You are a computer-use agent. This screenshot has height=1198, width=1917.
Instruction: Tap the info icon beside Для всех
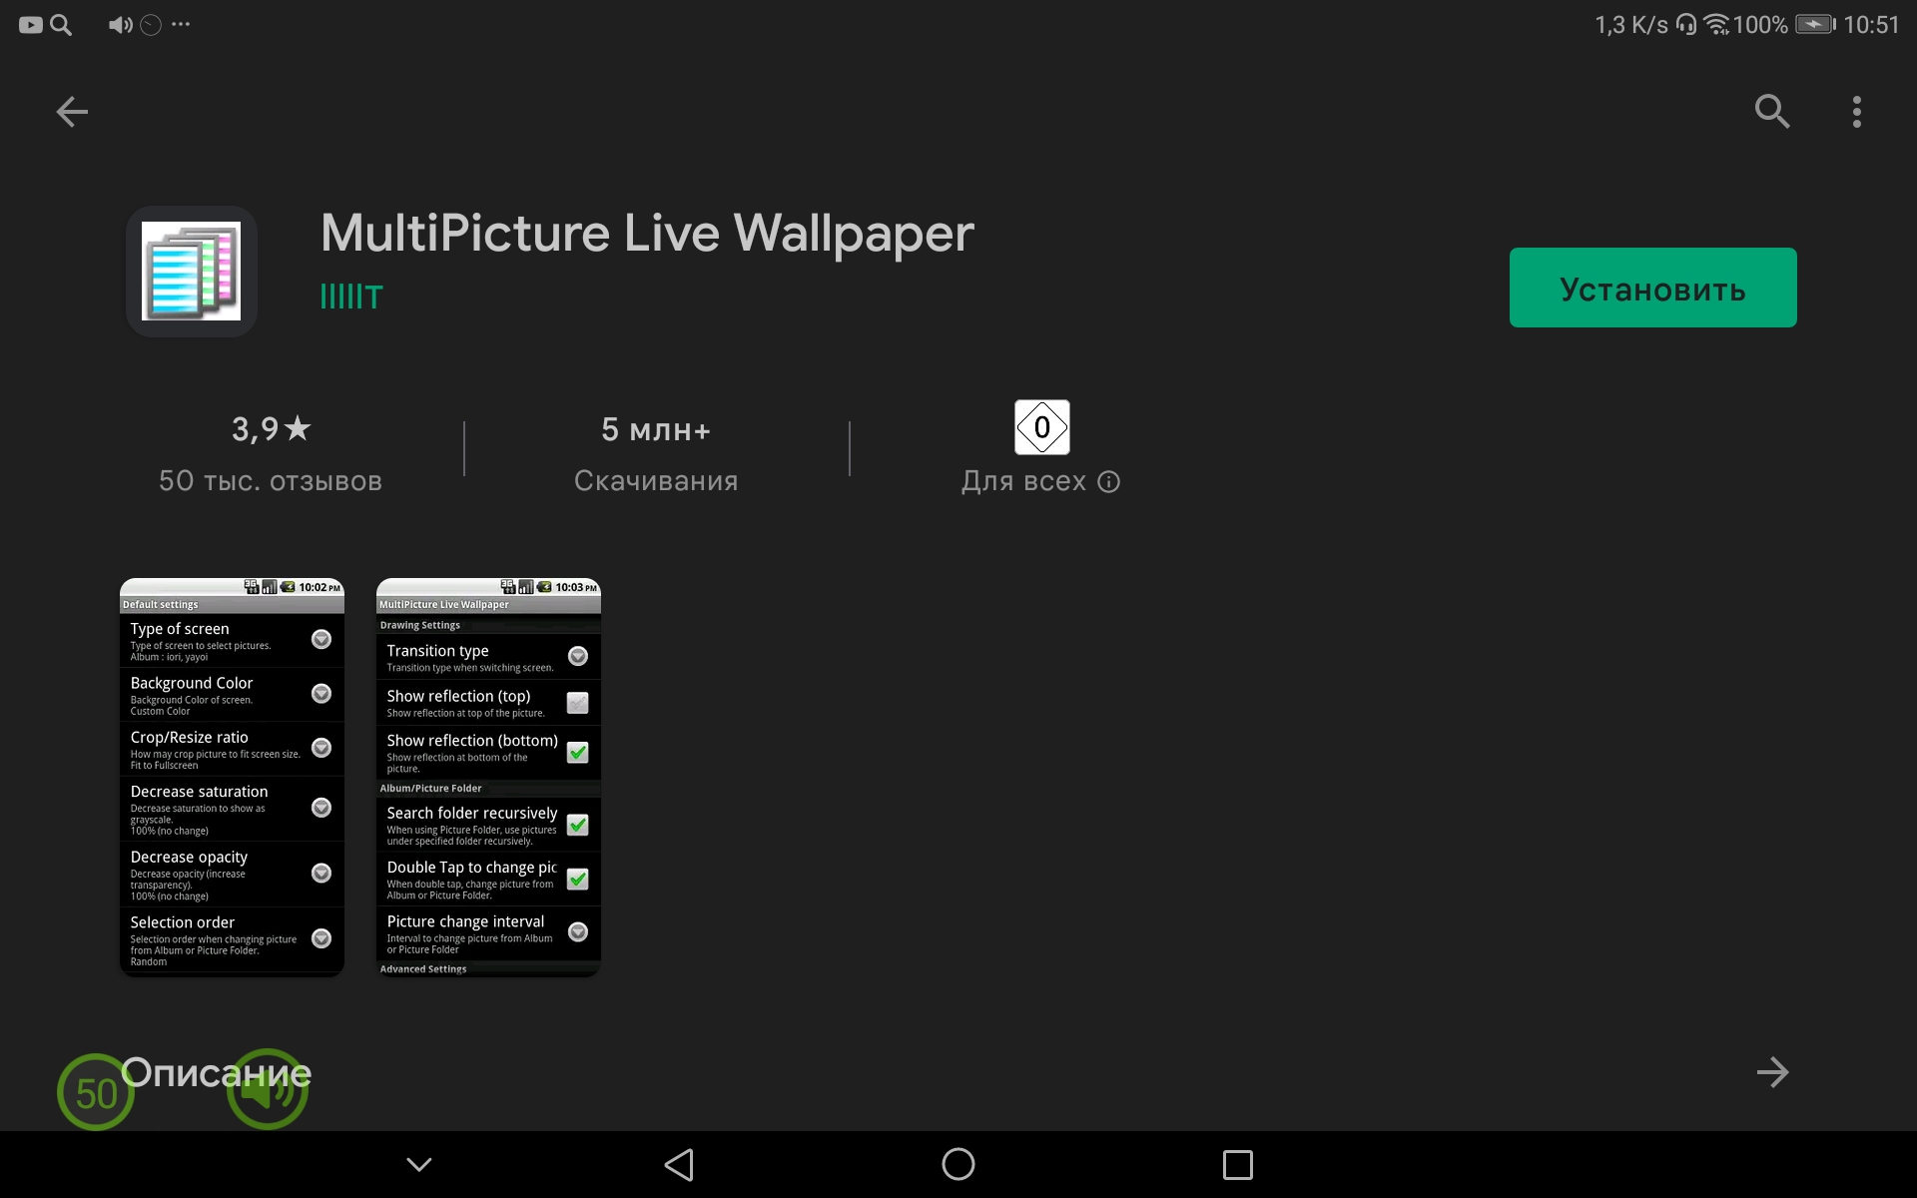click(1108, 482)
